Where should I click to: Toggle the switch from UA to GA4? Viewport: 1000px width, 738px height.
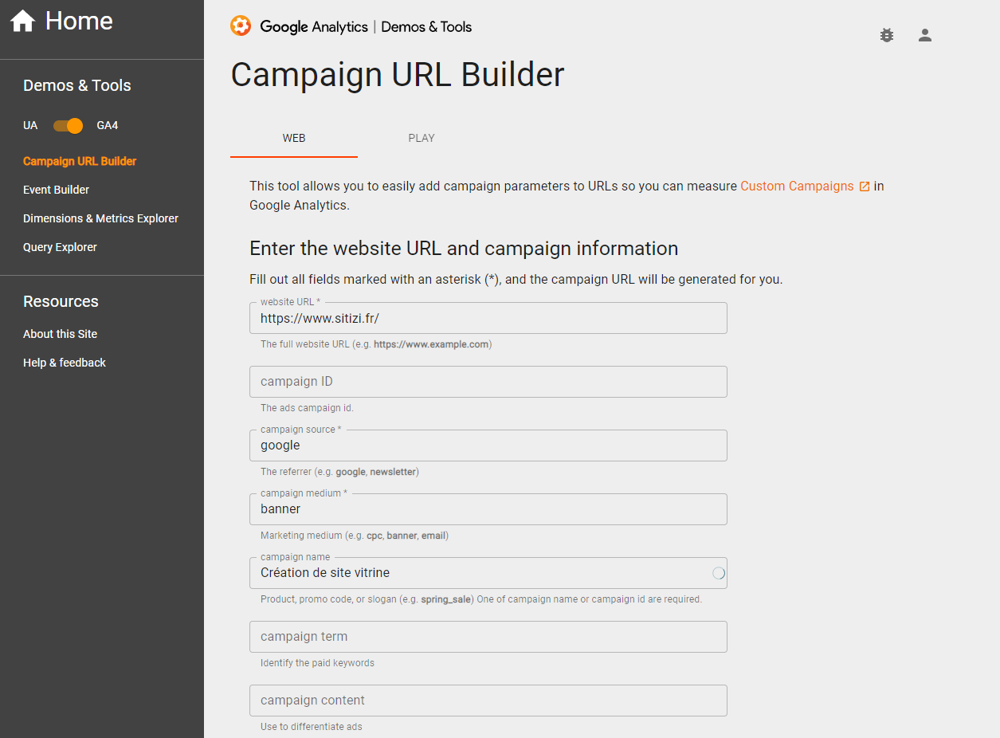point(67,125)
